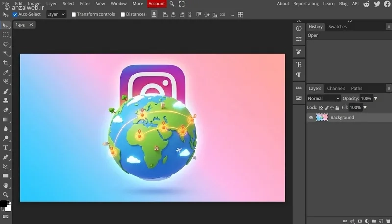The image size is (392, 224).
Task: Click the layer effects eff icon
Action: (352, 221)
